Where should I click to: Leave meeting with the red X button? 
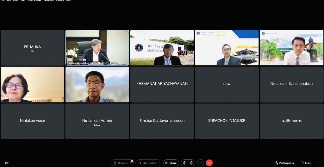209,163
